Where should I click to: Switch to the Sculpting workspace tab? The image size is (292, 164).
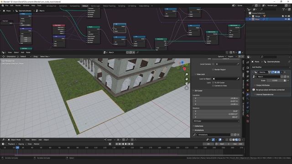coord(122,6)
